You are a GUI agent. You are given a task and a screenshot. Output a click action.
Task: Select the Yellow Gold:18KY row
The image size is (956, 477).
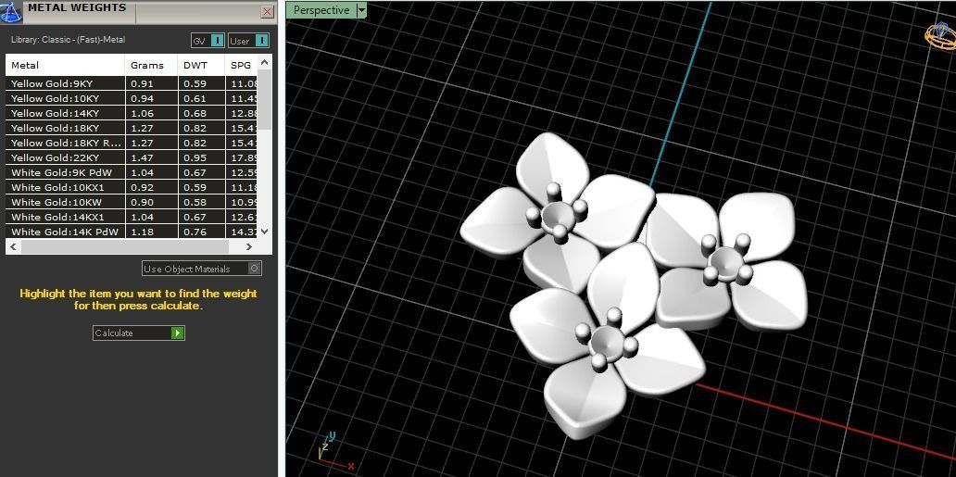[132, 128]
